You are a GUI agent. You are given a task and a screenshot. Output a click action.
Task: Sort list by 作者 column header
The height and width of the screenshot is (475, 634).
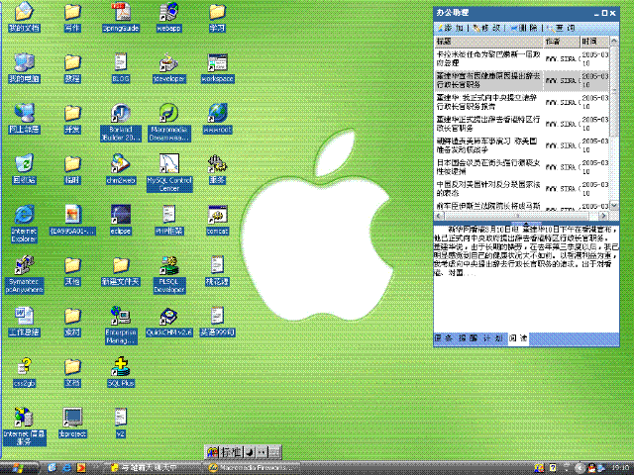tap(561, 42)
